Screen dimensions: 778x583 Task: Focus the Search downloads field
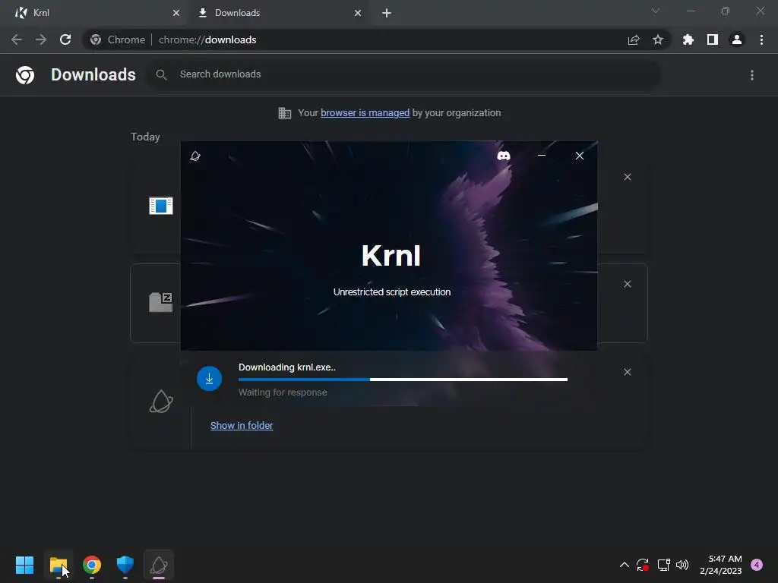click(x=404, y=74)
